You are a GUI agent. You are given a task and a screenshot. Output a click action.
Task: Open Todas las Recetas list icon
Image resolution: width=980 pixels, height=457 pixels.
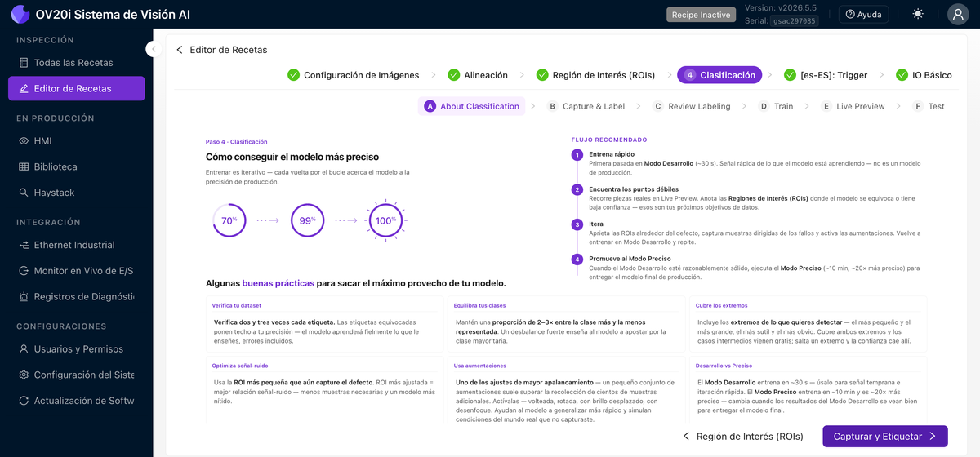pos(24,63)
